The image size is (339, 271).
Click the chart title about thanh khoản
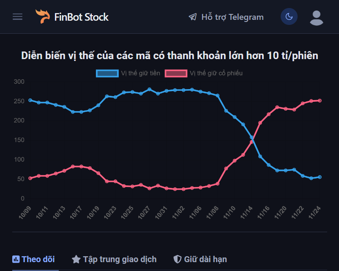pos(169,55)
